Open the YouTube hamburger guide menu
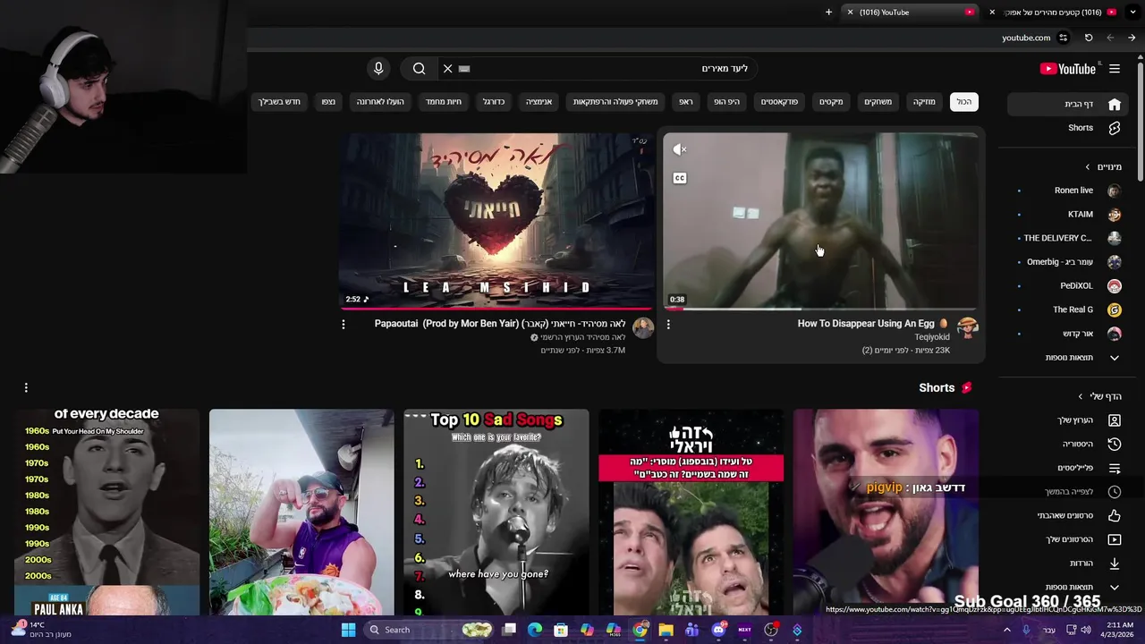Screen dimensions: 1145x644 pos(1115,69)
